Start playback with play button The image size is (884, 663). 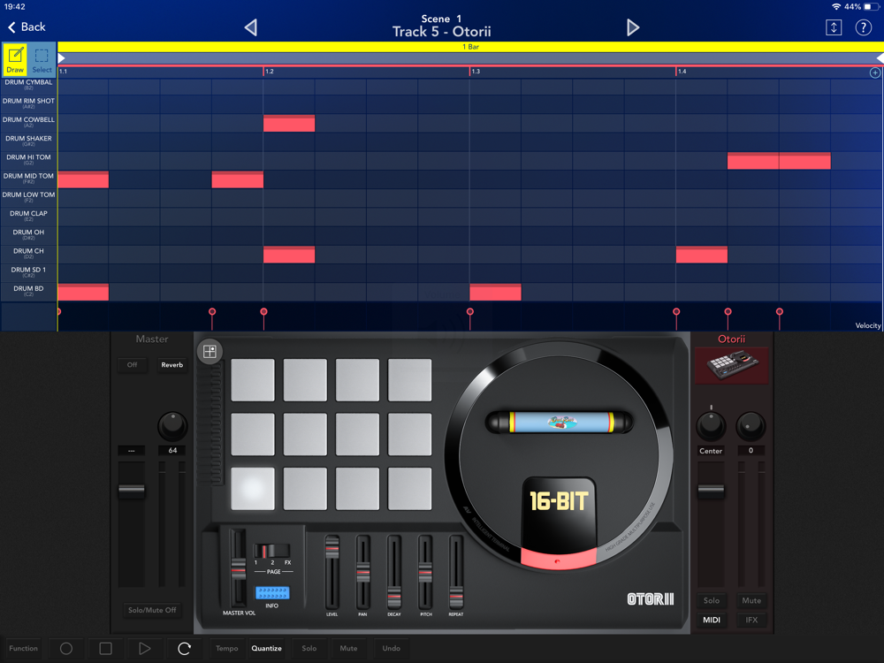pos(144,648)
